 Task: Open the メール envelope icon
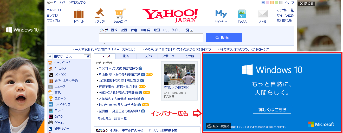(263, 14)
